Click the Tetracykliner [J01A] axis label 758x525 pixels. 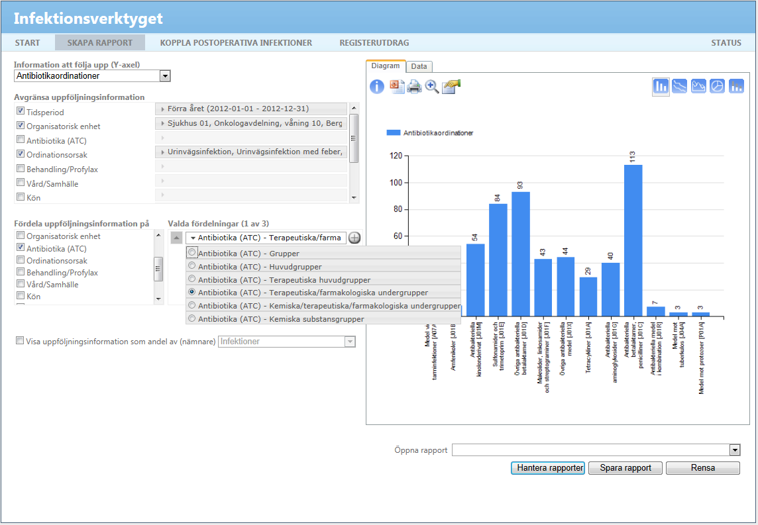pyautogui.click(x=588, y=348)
